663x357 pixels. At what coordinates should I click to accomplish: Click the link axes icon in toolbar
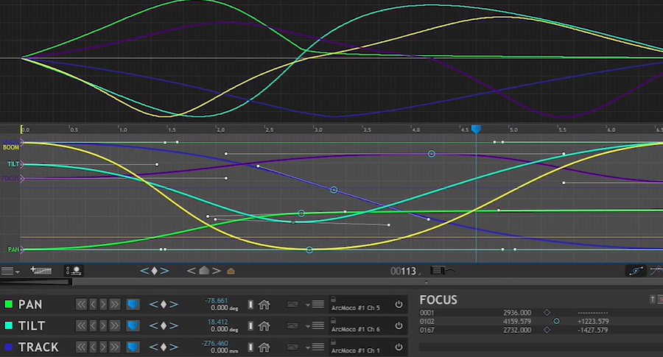[74, 271]
